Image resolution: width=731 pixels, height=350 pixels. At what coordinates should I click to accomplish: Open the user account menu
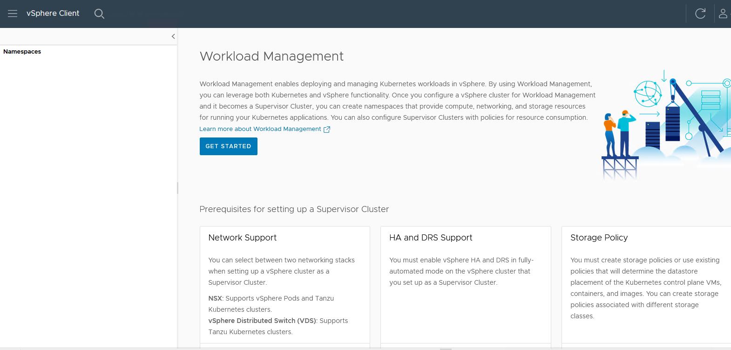723,14
